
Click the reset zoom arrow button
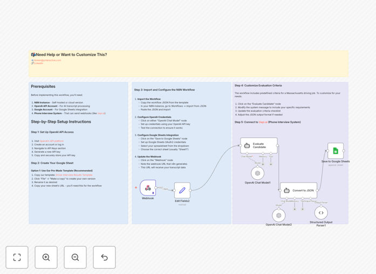pos(104,257)
